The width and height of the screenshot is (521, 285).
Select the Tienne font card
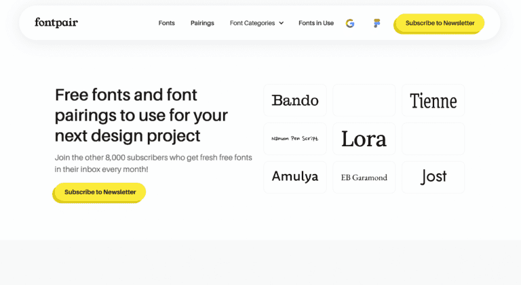click(x=433, y=101)
